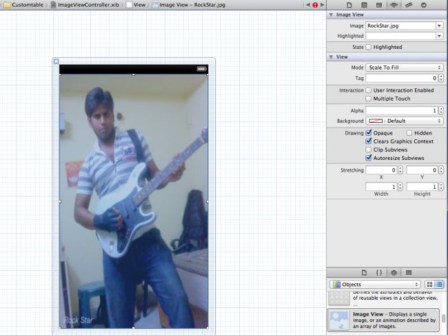
Task: Close the view canvas with the X button
Action: coord(57,61)
